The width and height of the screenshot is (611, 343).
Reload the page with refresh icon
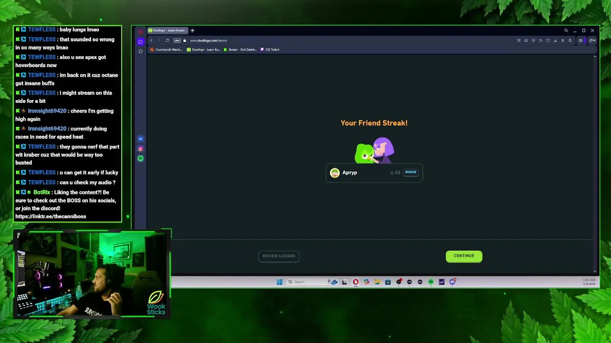[167, 40]
